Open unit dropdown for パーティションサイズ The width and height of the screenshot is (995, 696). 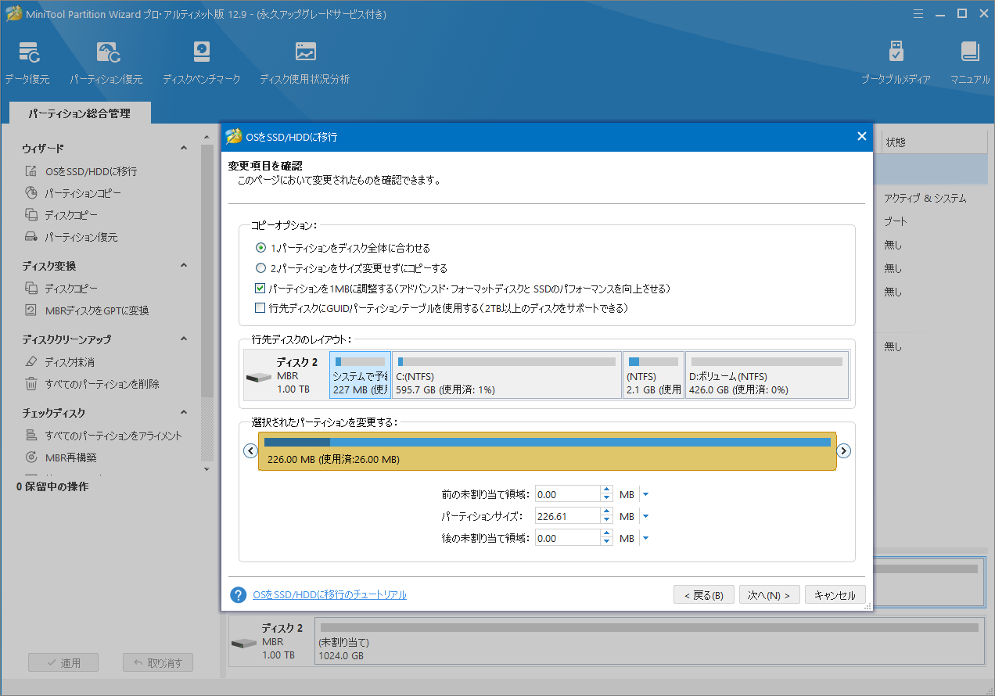(645, 516)
